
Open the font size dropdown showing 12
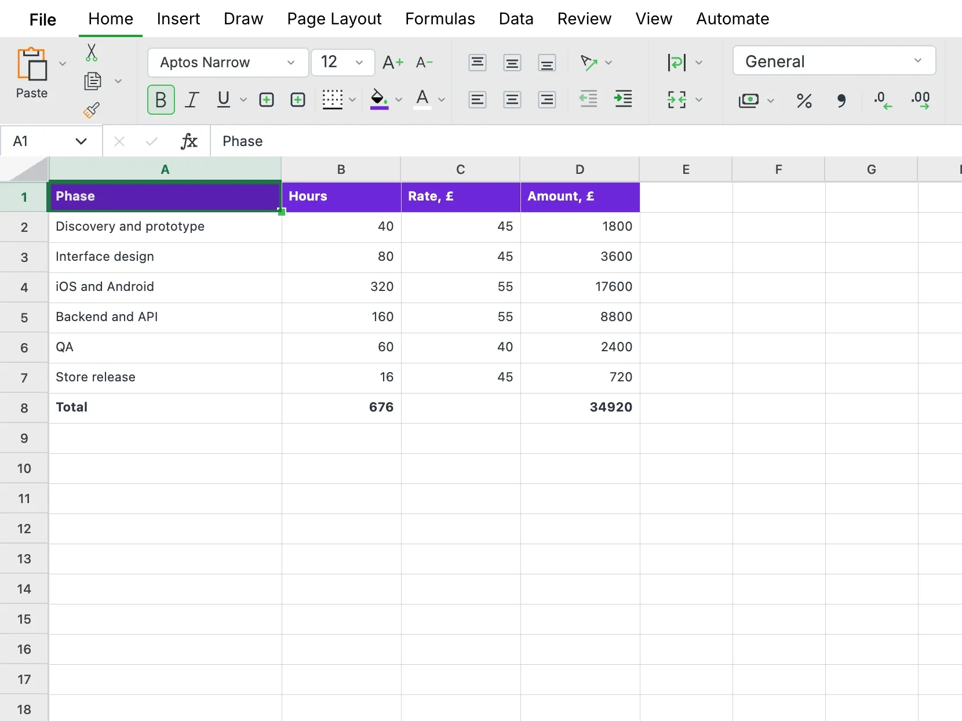click(343, 62)
